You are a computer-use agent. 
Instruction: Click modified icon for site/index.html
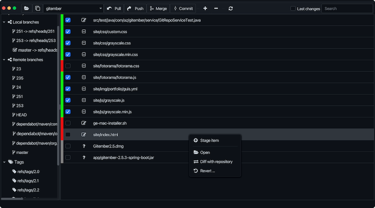(84, 135)
